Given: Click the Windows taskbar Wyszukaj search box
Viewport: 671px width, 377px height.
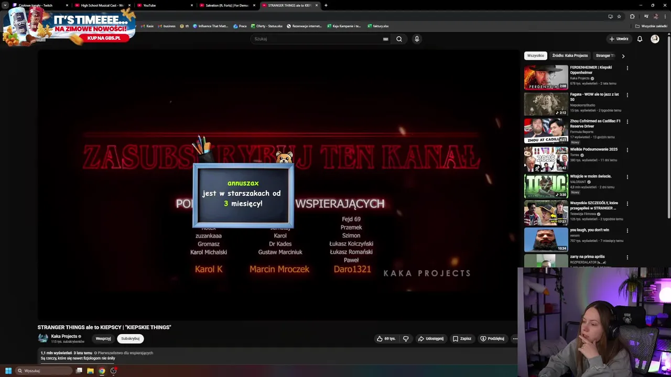Looking at the screenshot, I should pos(44,371).
